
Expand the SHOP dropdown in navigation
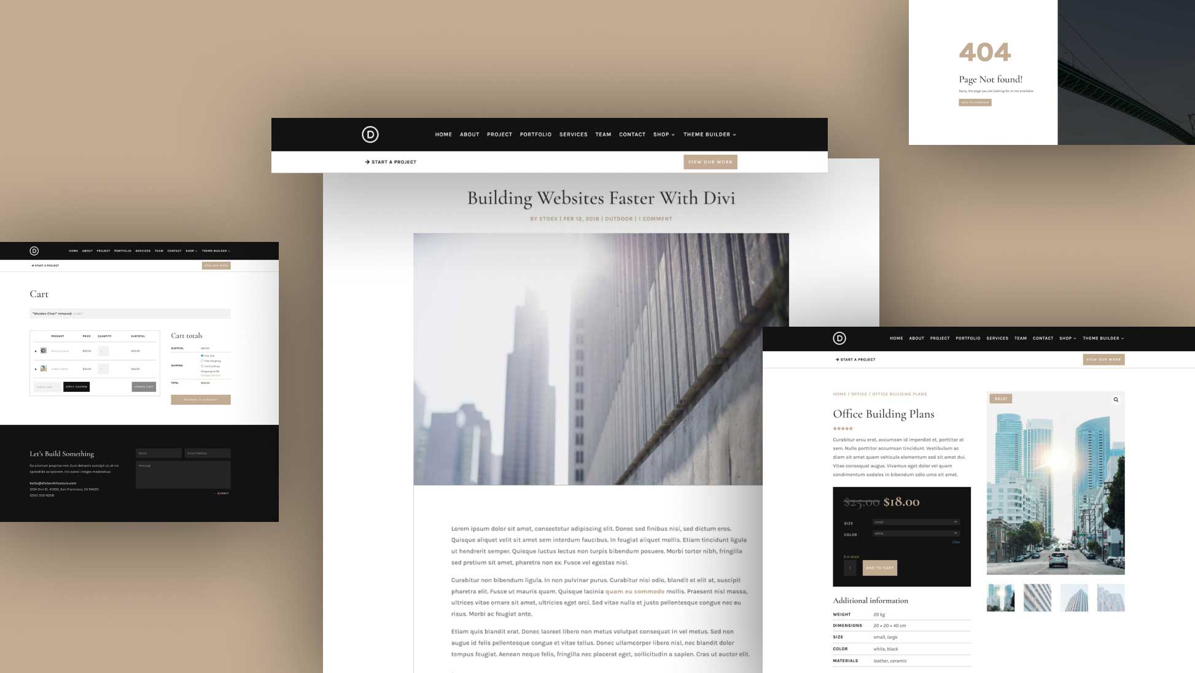pyautogui.click(x=664, y=134)
